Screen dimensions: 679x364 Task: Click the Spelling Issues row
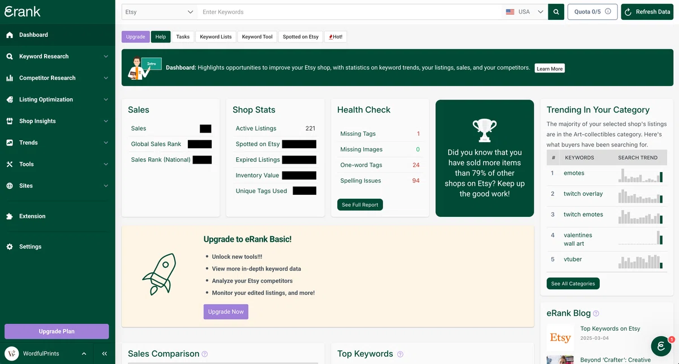click(380, 181)
